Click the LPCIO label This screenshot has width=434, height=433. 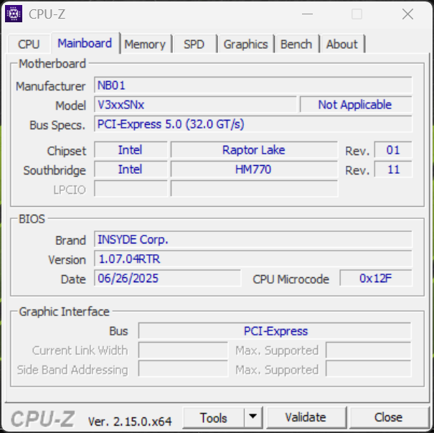(70, 190)
